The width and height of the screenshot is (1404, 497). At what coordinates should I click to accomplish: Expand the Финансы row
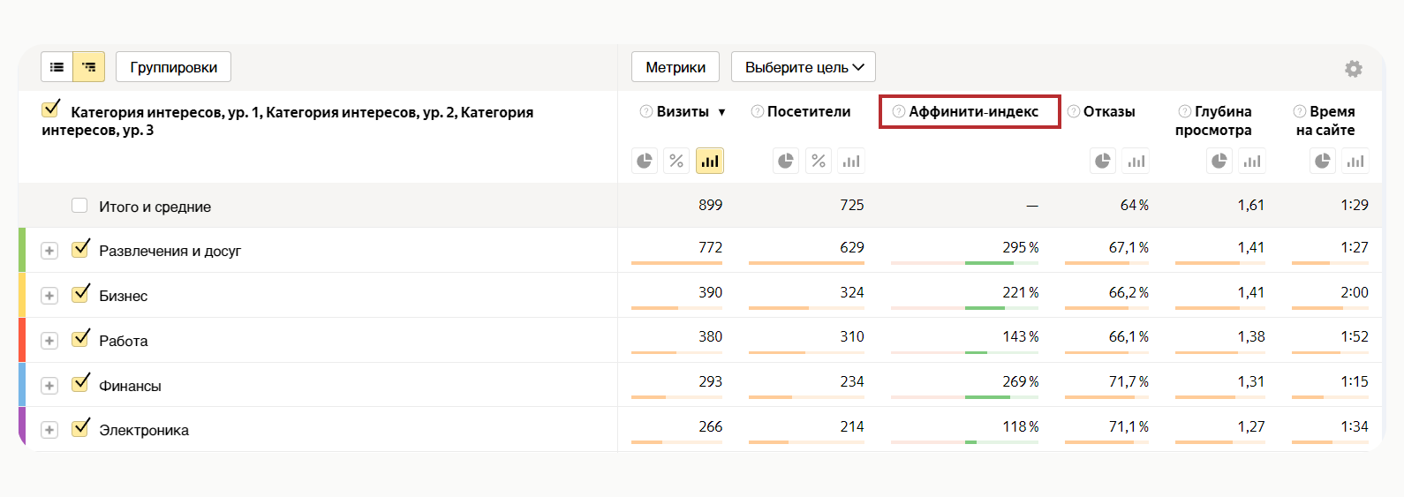coord(49,386)
